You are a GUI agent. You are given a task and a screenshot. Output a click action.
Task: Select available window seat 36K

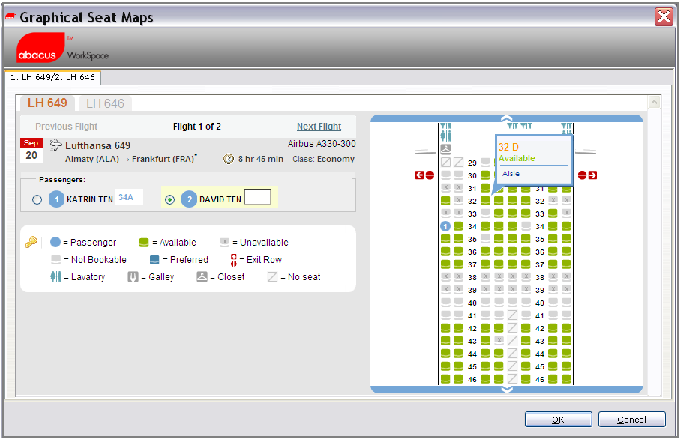(x=566, y=252)
